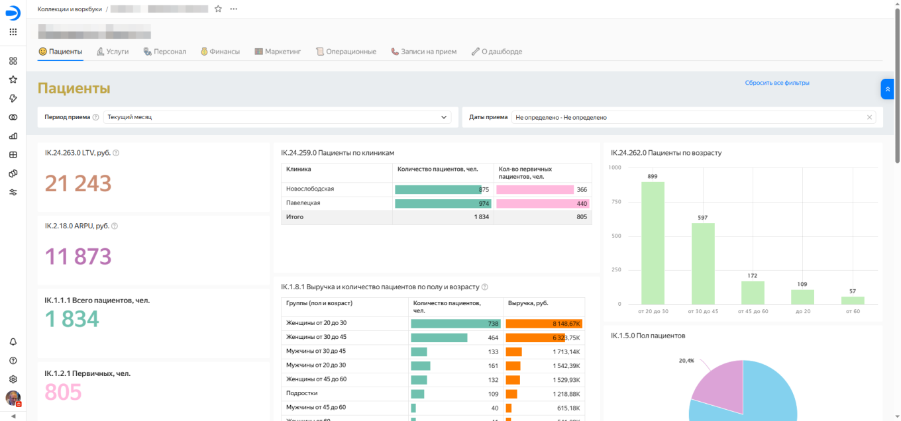Viewport: 901px width, 421px height.
Task: Open favorites star in left sidebar
Action: (x=13, y=79)
